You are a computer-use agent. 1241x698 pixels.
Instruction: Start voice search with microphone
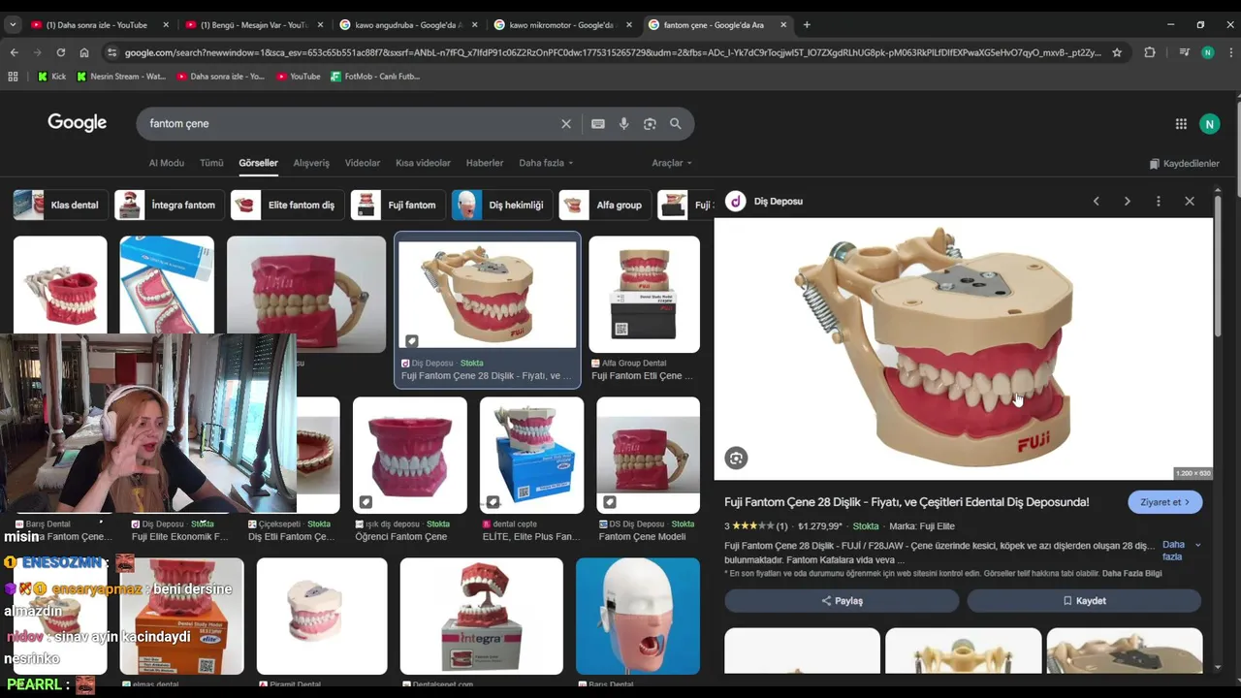[x=623, y=124]
